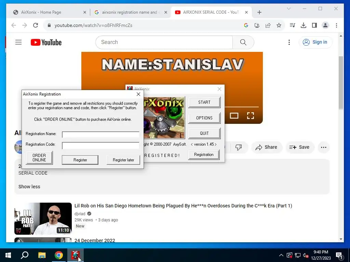Image resolution: width=350 pixels, height=262 pixels.
Task: Click Show less in the description
Action: pyautogui.click(x=29, y=187)
